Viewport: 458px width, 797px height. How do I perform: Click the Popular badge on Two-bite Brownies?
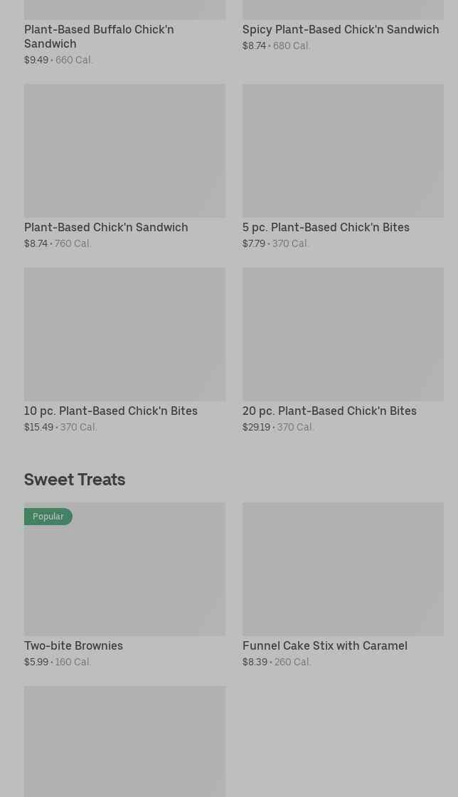(48, 516)
